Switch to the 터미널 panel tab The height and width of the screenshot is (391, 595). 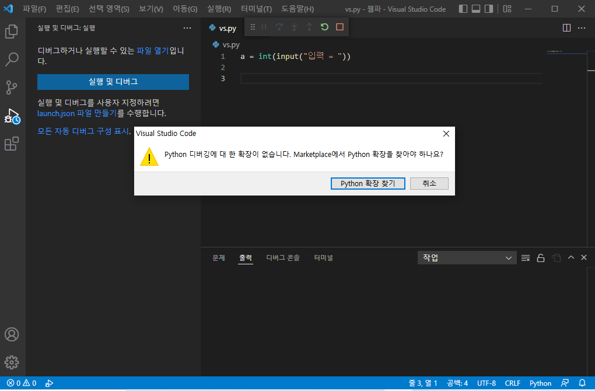[x=323, y=258]
